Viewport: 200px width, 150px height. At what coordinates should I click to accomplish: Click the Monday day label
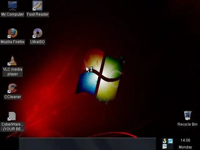click(x=185, y=147)
